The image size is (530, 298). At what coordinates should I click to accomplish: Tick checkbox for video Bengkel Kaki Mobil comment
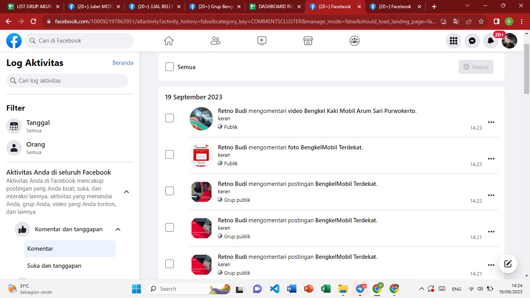click(x=170, y=118)
